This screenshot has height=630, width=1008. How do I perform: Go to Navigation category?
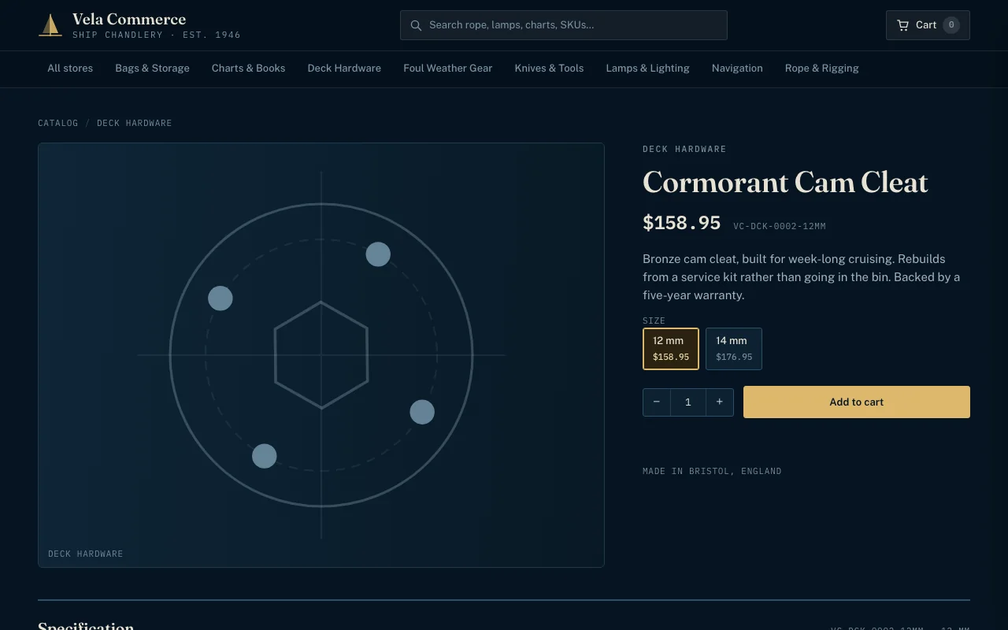[737, 69]
